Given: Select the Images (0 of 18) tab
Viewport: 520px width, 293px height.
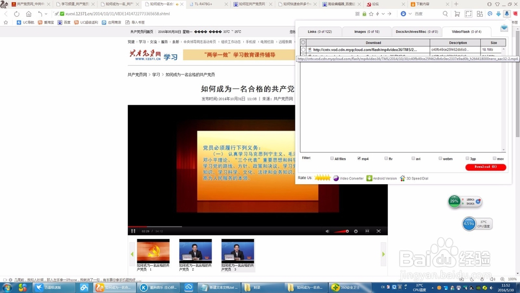Looking at the screenshot, I should coord(367,32).
